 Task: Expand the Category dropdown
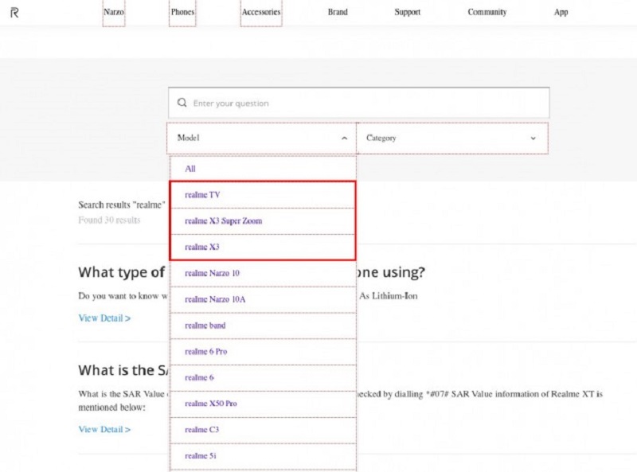pos(452,138)
